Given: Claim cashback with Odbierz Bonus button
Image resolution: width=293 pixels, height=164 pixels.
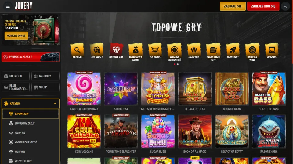Looking at the screenshot, I should click(x=16, y=36).
